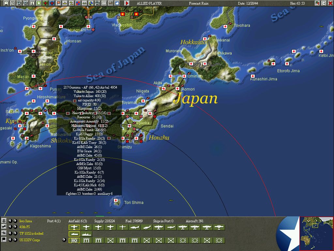The width and height of the screenshot is (334, 251).
Task: Open 'US XXIV Corps' unit link
Action: 30,240
